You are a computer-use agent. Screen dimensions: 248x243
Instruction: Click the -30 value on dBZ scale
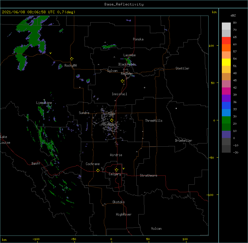tap(236, 152)
